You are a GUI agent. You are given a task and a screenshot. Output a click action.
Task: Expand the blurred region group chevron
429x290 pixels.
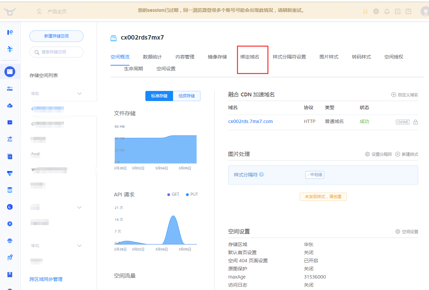79,207
